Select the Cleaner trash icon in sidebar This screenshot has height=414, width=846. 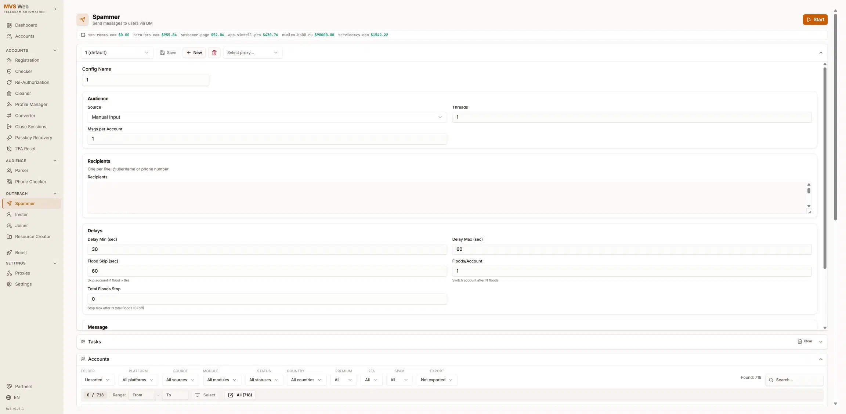tap(9, 94)
